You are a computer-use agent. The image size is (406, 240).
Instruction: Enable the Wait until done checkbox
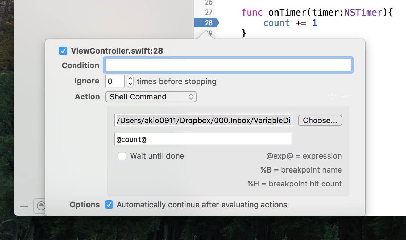point(122,156)
